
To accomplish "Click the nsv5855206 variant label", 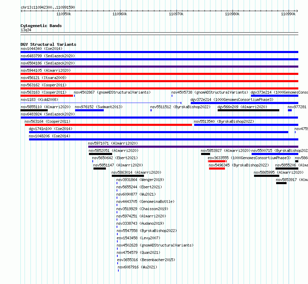I will point(291,165).
